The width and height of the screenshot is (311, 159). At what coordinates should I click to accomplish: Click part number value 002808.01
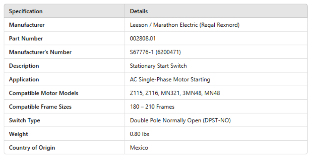point(143,38)
